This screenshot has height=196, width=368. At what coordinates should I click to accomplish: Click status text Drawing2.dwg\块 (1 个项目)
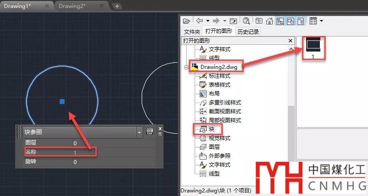coord(216,191)
